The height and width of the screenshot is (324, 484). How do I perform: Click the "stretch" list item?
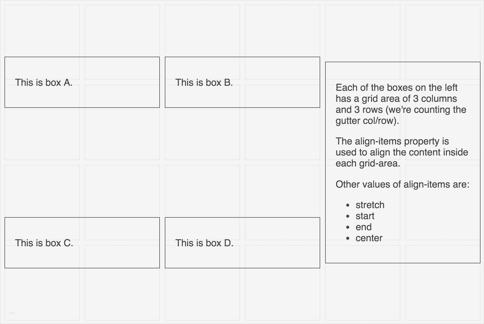pyautogui.click(x=370, y=205)
